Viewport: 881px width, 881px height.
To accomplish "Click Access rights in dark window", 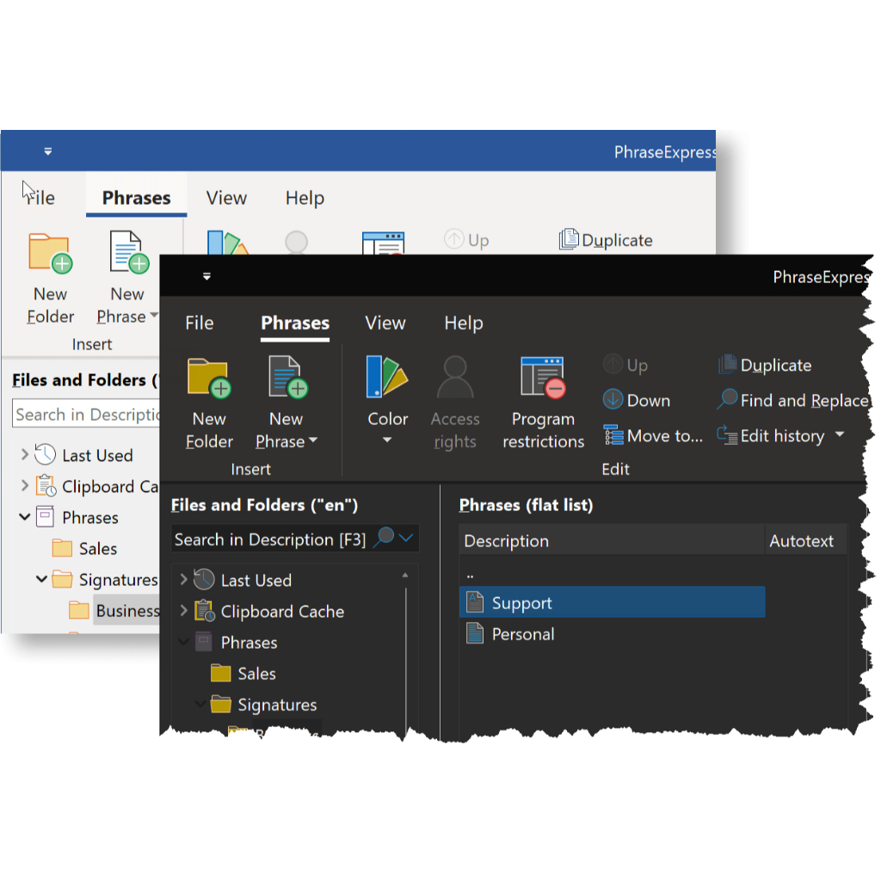I will [455, 403].
